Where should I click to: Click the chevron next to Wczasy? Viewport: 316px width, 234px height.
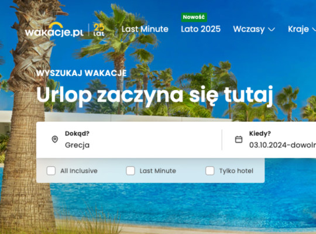272,30
